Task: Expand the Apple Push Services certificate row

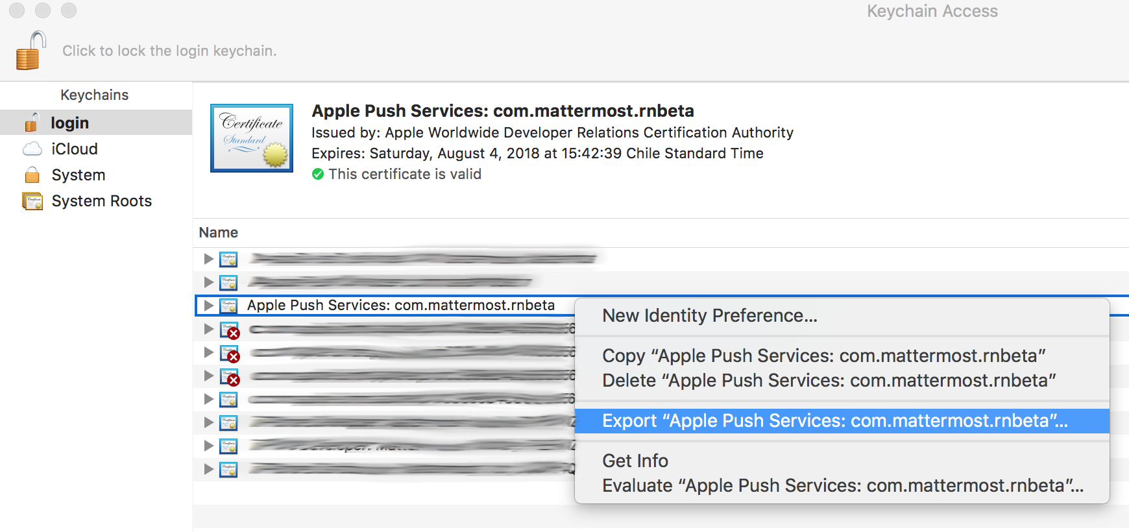Action: (x=208, y=305)
